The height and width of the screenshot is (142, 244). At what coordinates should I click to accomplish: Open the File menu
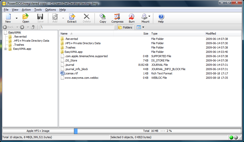(x=6, y=10)
